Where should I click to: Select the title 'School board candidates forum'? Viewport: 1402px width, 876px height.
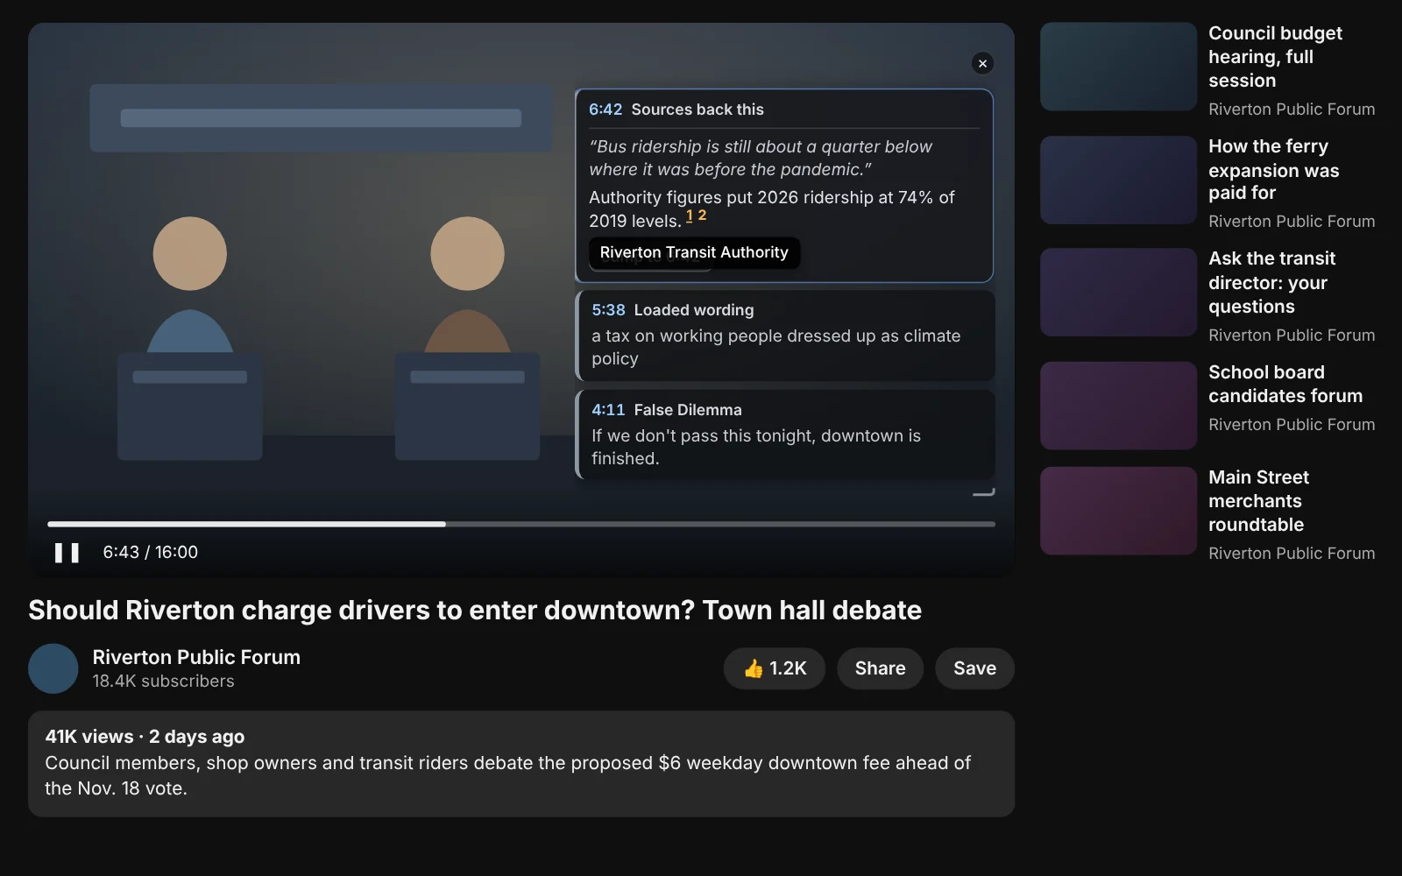1285,384
